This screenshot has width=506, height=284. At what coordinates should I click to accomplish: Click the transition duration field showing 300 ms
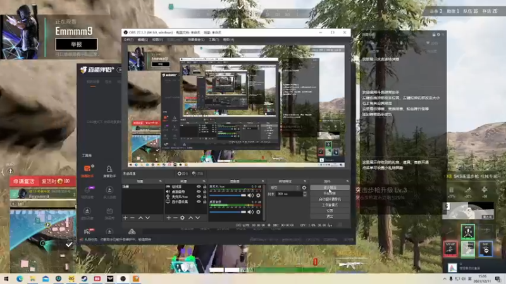click(x=290, y=194)
